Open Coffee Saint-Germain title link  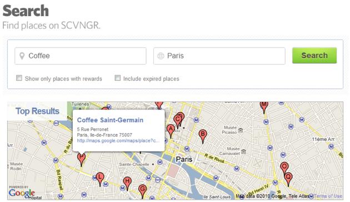click(110, 120)
